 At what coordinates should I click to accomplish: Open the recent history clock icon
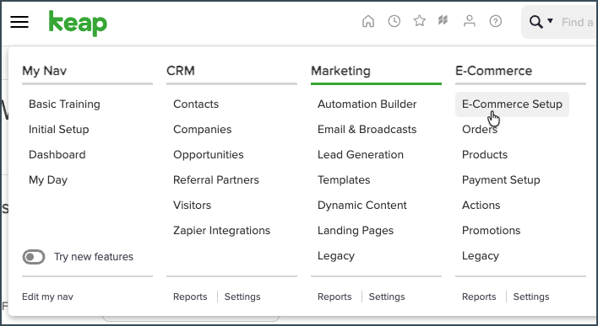click(x=394, y=21)
